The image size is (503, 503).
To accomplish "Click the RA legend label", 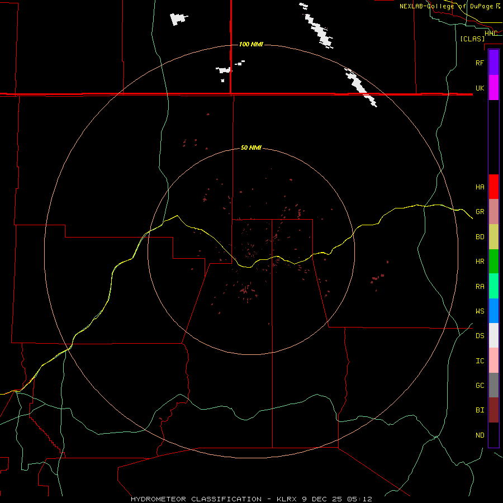I will 480,287.
